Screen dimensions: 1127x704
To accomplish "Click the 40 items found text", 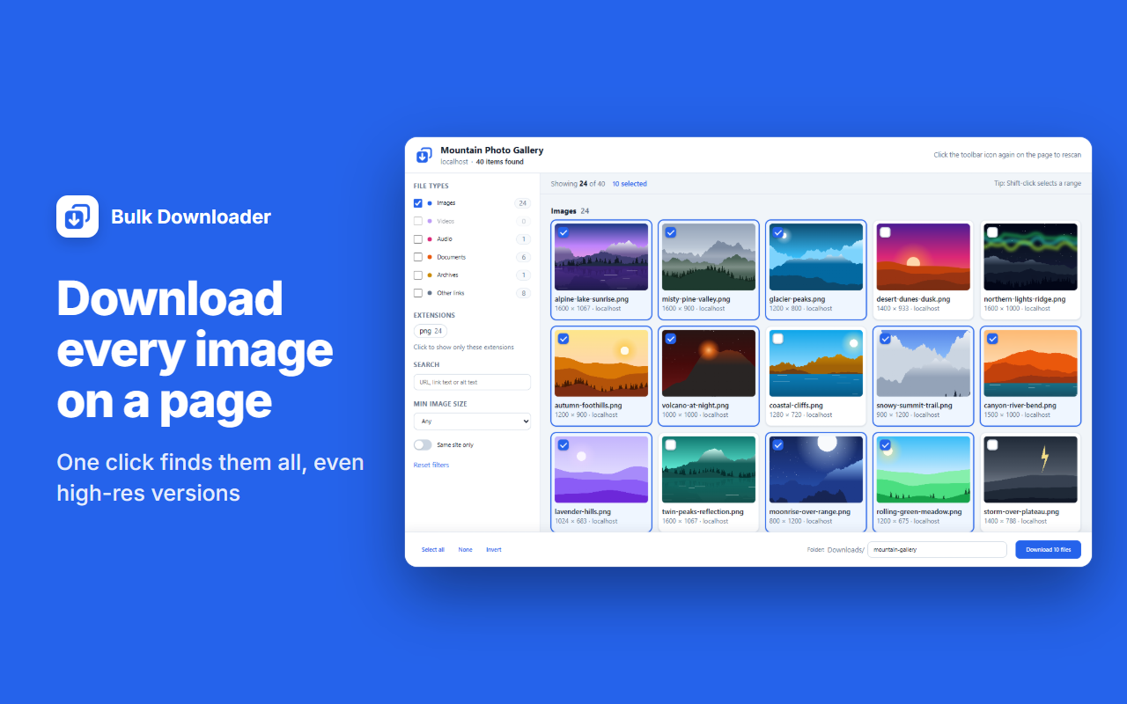I will pyautogui.click(x=500, y=162).
